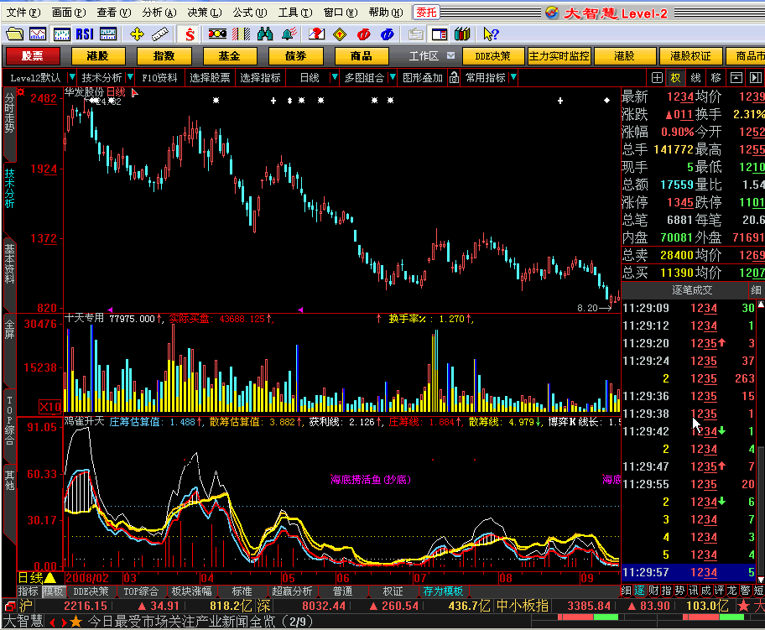The width and height of the screenshot is (765, 630).
Task: Click the 基金 category button
Action: [229, 55]
